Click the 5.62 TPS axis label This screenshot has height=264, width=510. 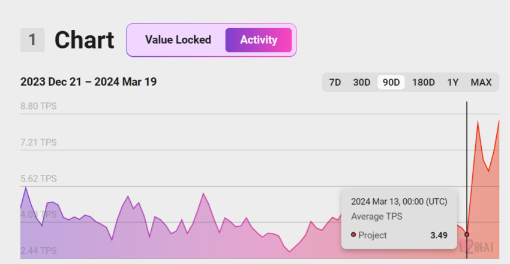point(38,178)
